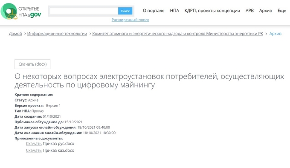Open the О портале menu
The height and width of the screenshot is (168, 290).
point(154,11)
